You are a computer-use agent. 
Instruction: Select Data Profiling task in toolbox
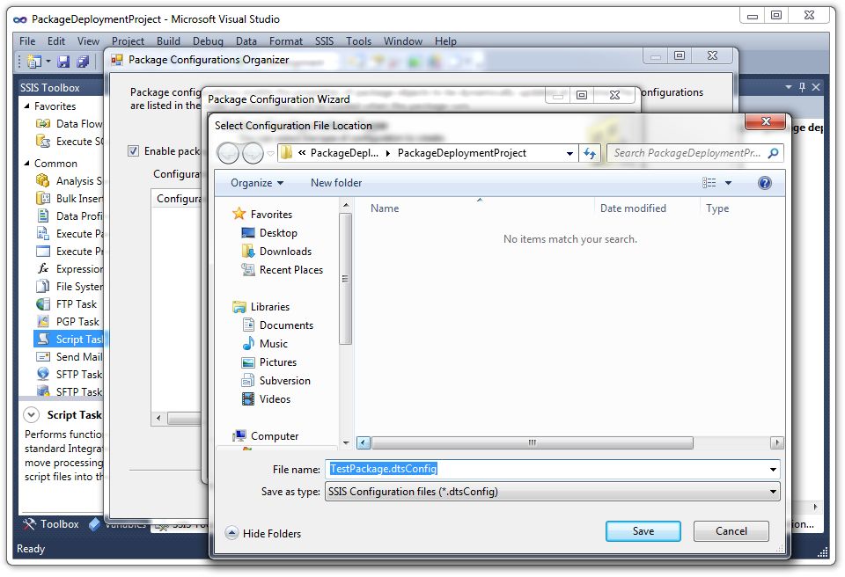69,216
